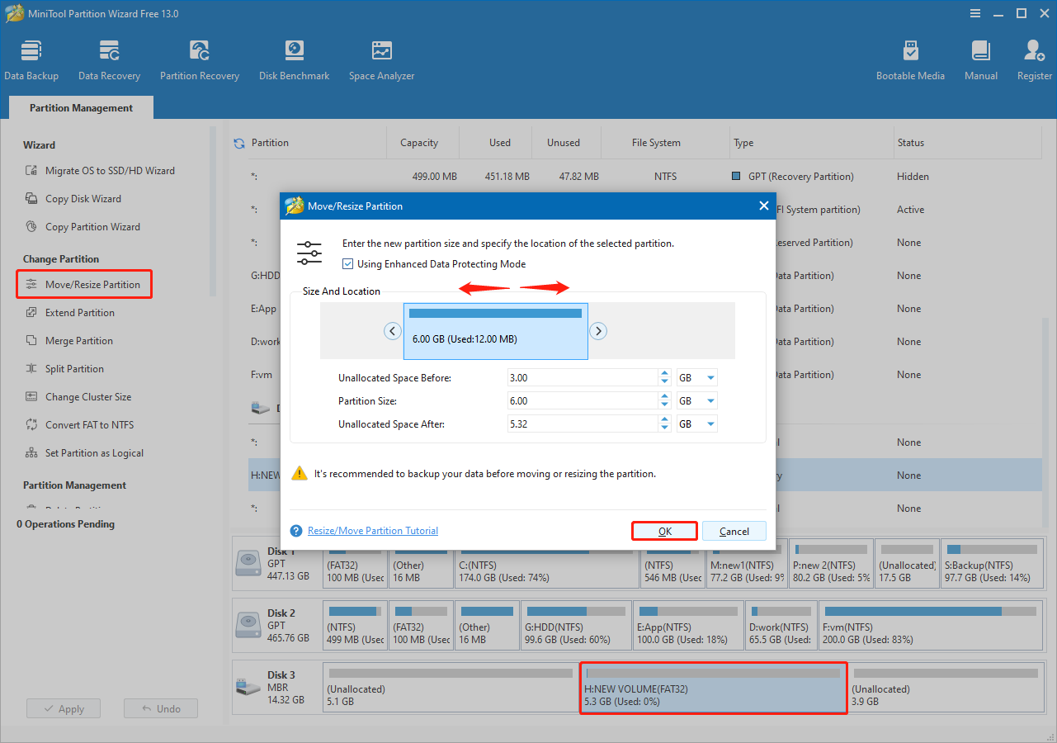The image size is (1057, 743).
Task: Refresh the partition list
Action: [238, 141]
